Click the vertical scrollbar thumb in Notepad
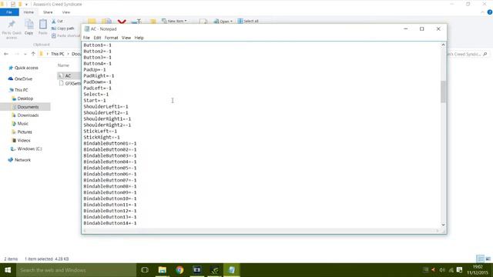The height and width of the screenshot is (277, 493). [443, 92]
